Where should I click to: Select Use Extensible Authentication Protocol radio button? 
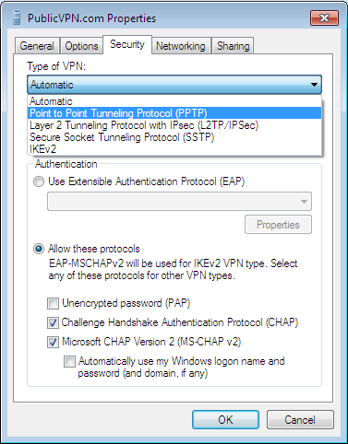(39, 181)
